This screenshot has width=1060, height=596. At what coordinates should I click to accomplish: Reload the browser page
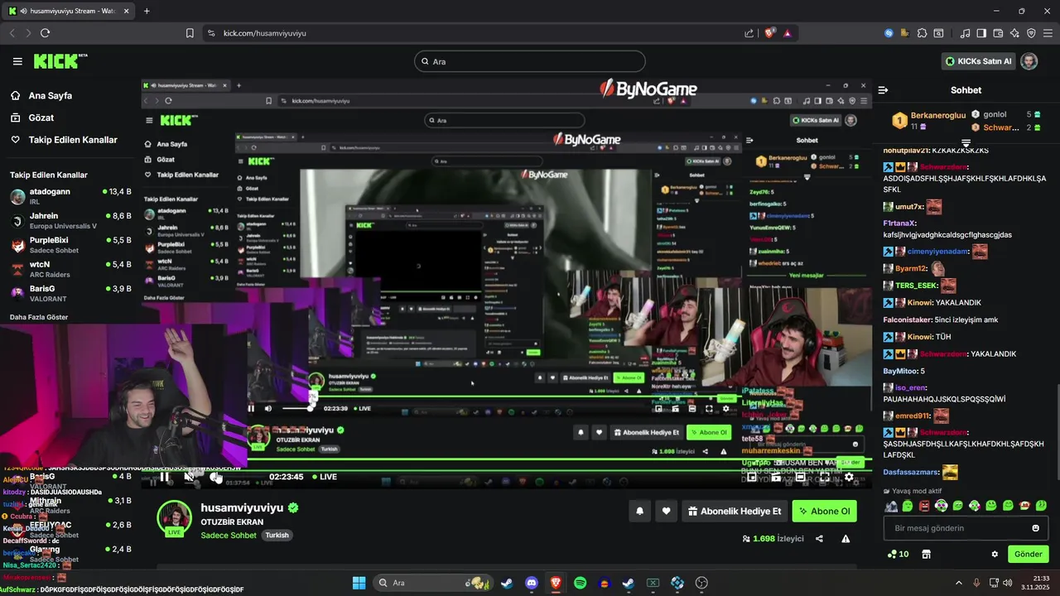pyautogui.click(x=45, y=33)
